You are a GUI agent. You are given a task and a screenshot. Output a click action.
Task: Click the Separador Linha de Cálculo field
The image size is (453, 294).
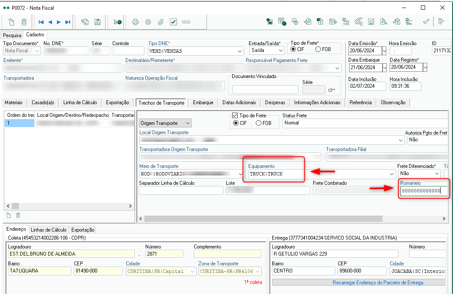tap(181, 190)
